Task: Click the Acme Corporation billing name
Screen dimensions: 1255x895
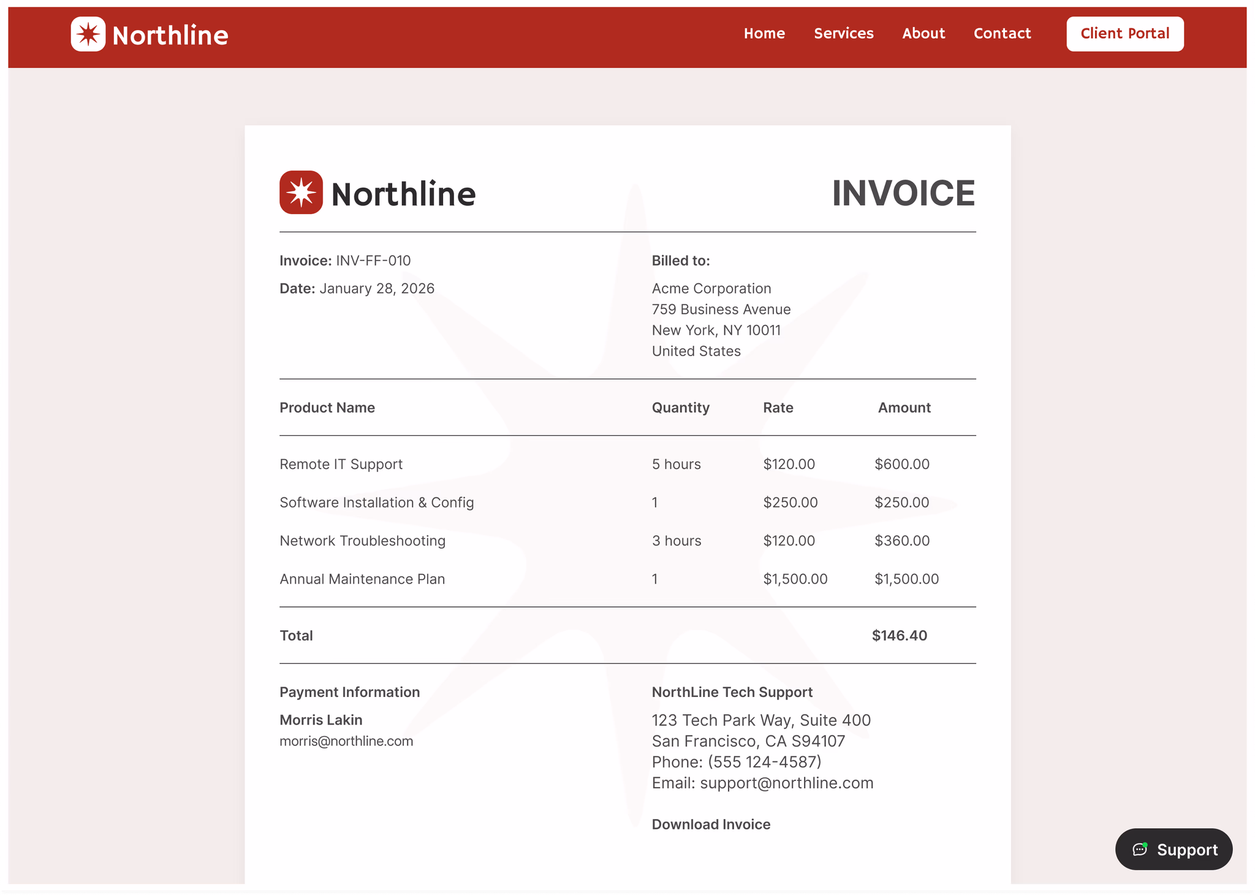Action: (x=711, y=289)
